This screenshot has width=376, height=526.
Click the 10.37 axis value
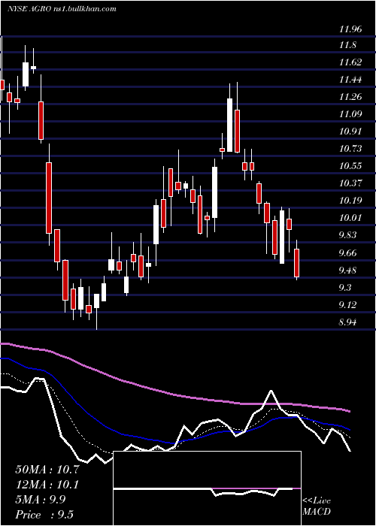tap(351, 183)
